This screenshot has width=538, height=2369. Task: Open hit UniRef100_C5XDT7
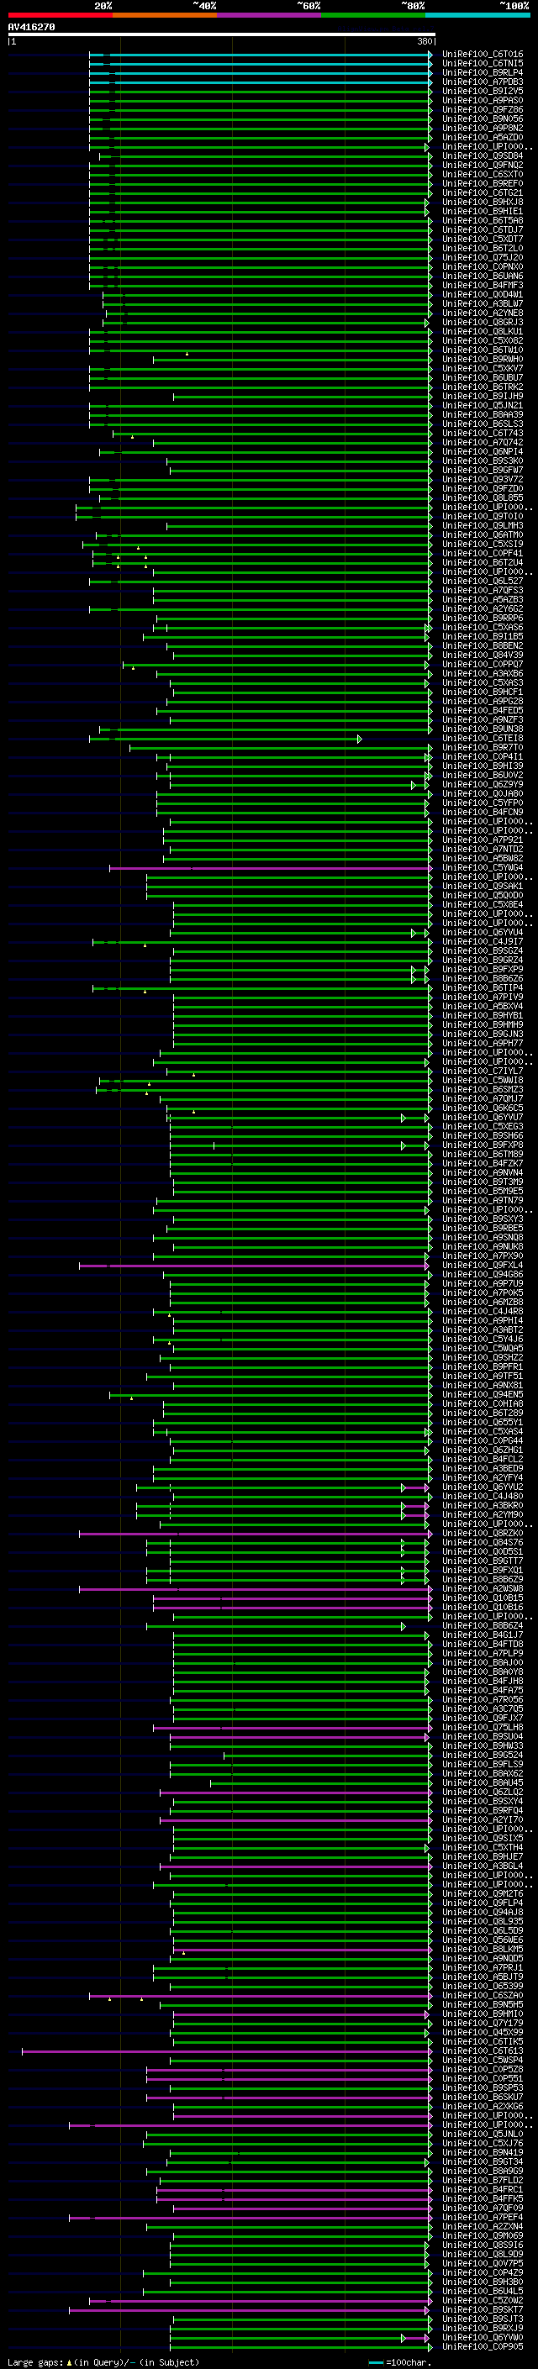483,240
